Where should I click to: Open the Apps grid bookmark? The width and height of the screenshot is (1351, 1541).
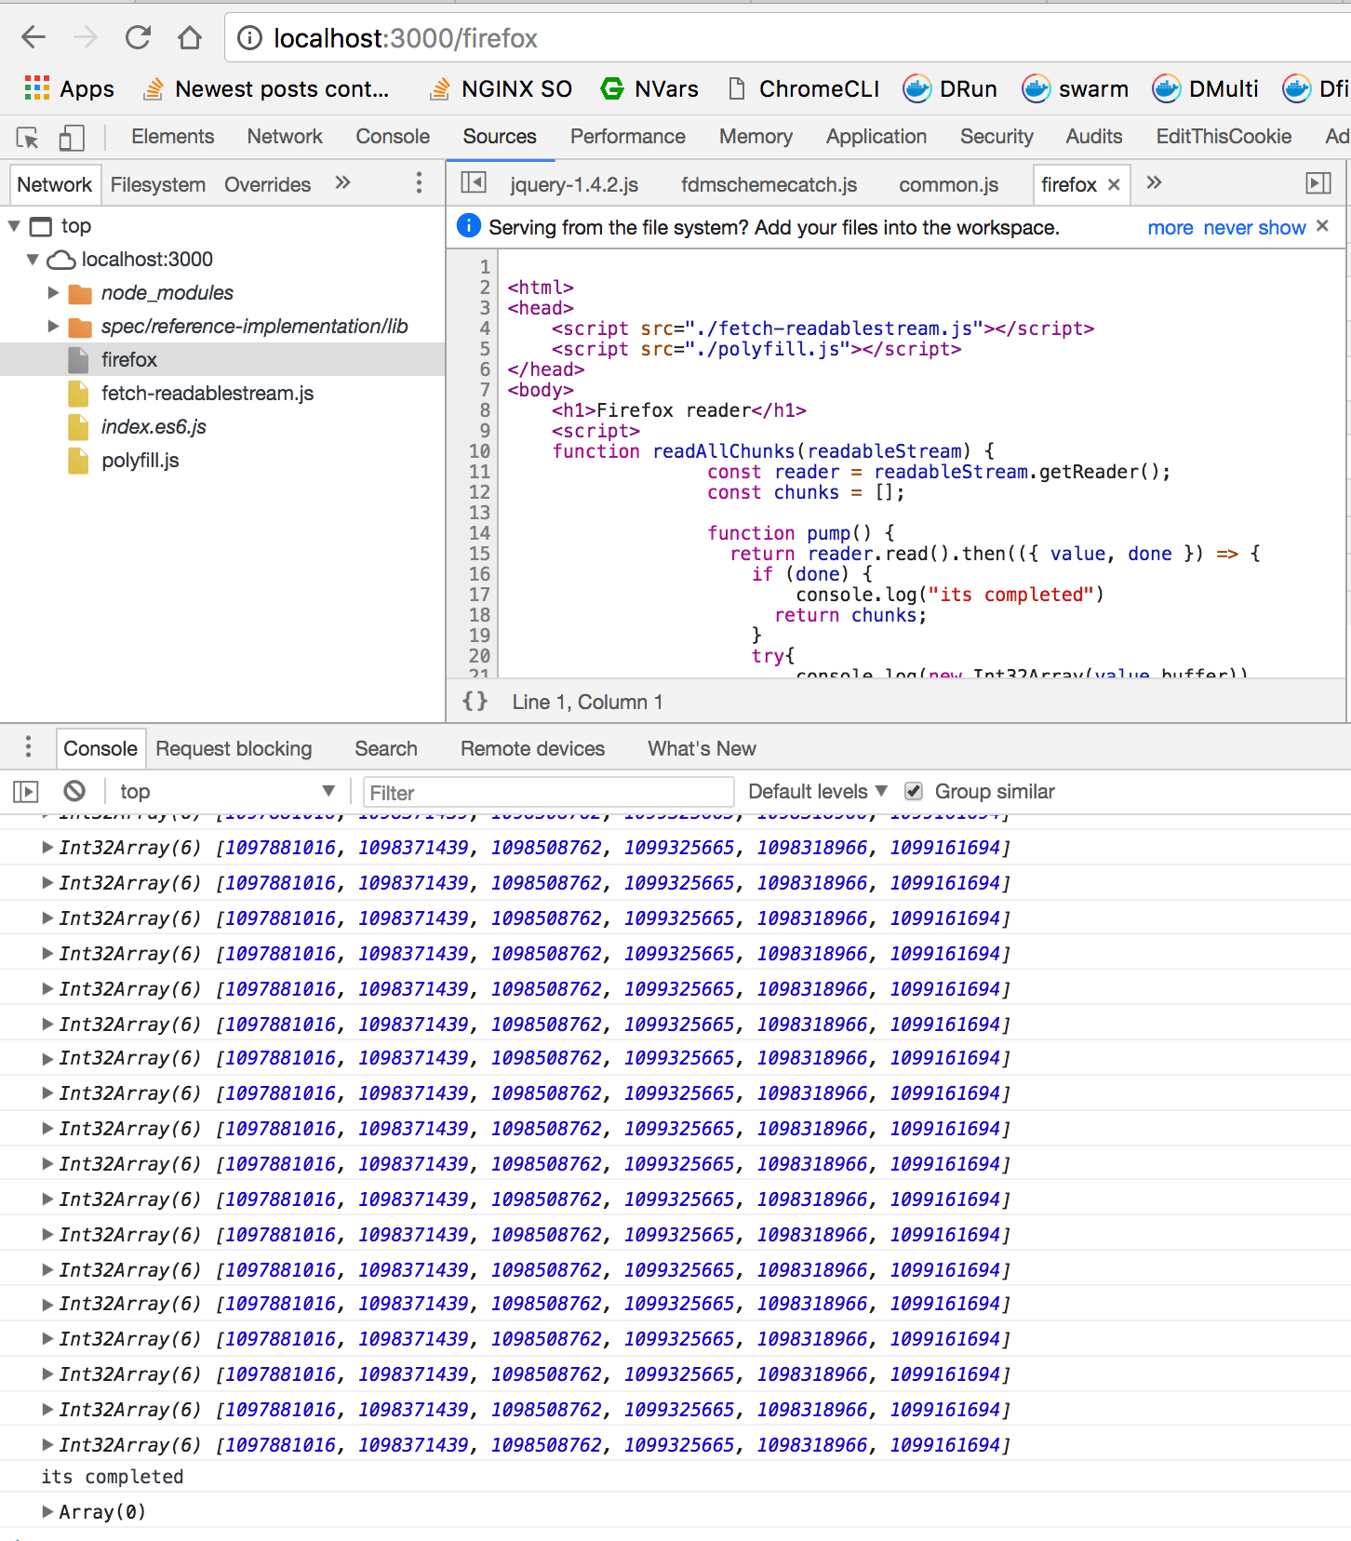tap(69, 89)
